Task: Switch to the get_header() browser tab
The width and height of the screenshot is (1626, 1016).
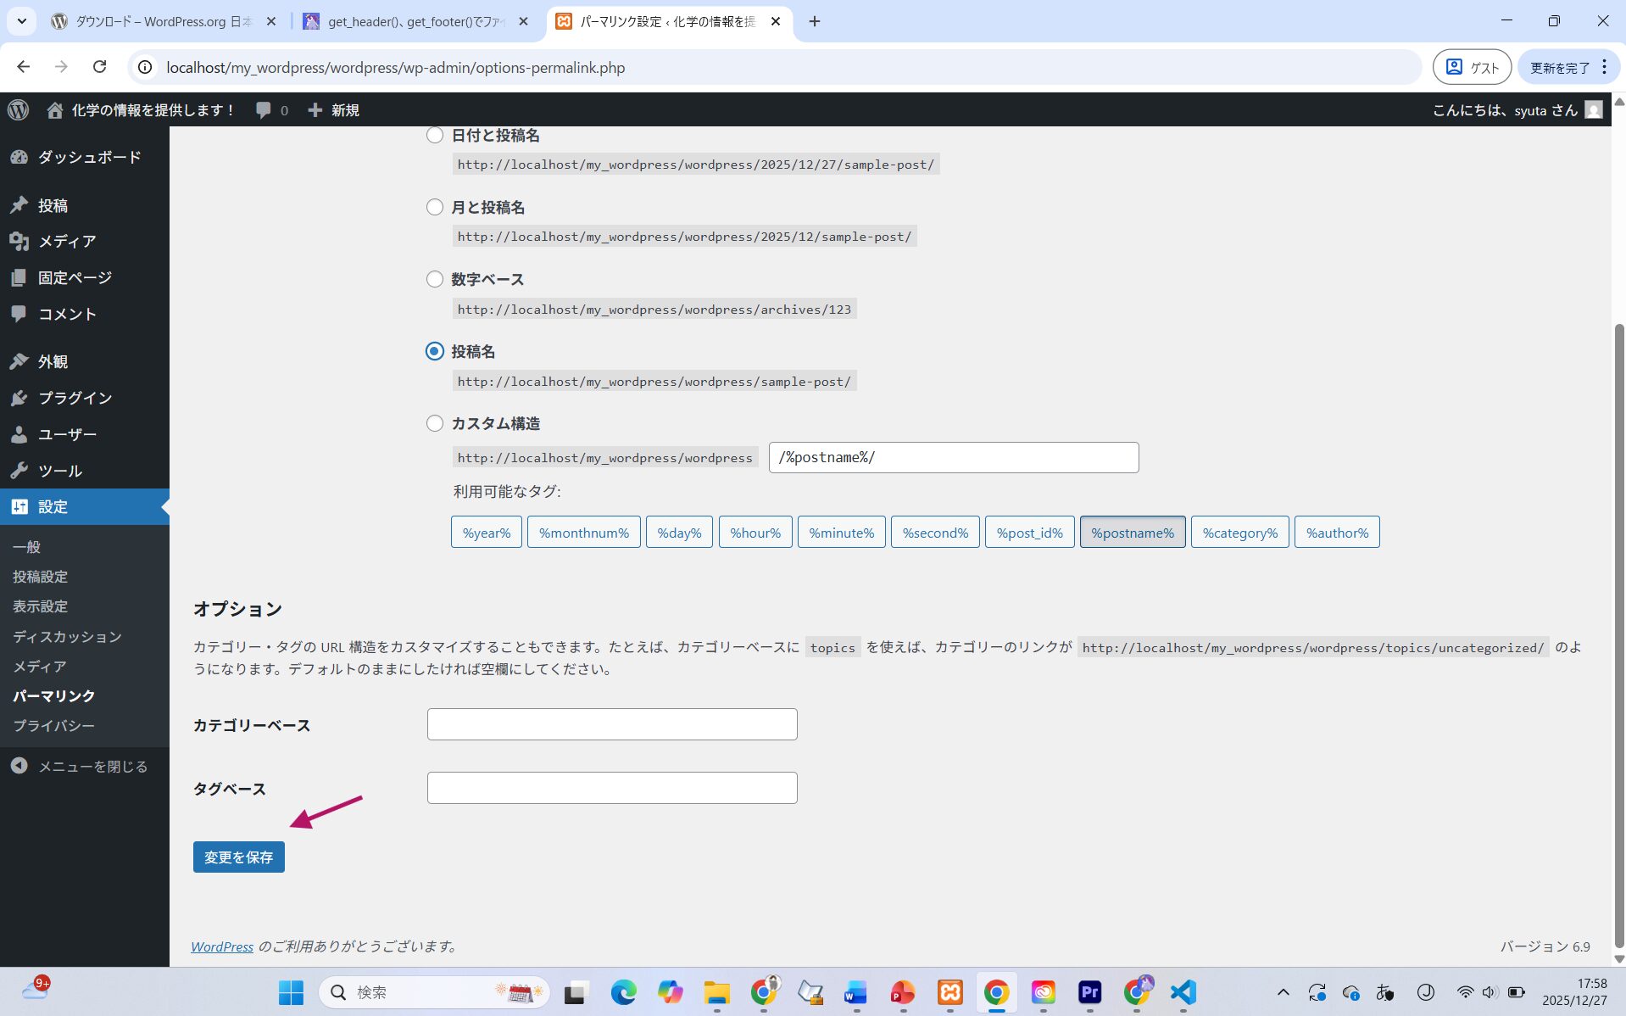Action: 415,21
